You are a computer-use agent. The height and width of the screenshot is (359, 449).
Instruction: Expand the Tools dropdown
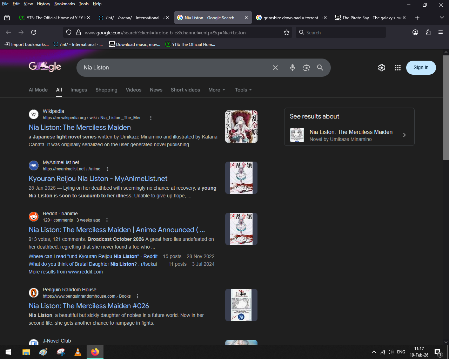click(243, 90)
